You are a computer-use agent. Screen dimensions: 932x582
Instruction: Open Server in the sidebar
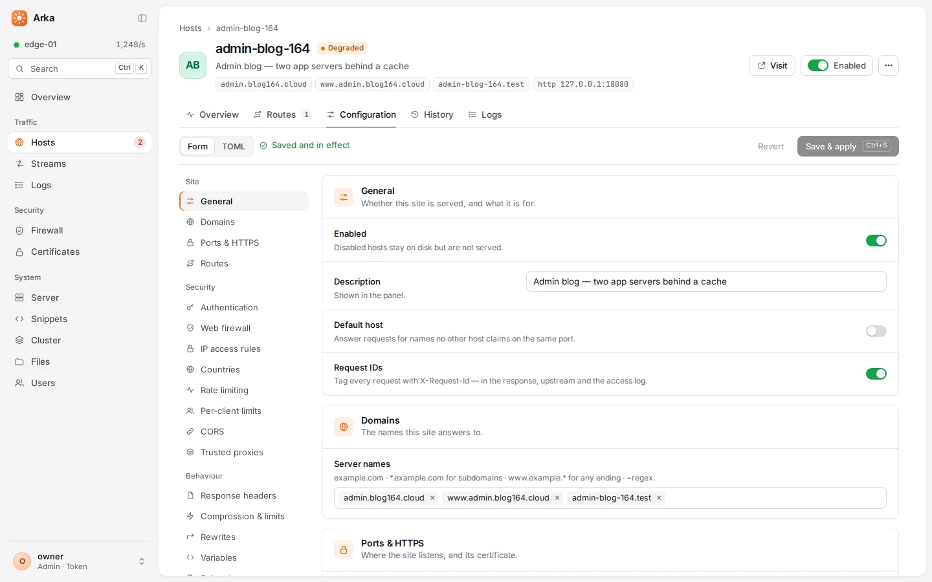click(x=80, y=297)
